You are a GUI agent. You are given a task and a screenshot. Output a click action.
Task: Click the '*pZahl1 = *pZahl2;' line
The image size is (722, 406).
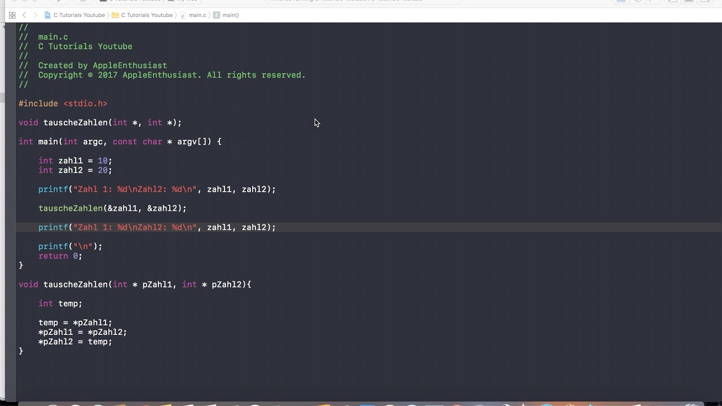tap(83, 332)
